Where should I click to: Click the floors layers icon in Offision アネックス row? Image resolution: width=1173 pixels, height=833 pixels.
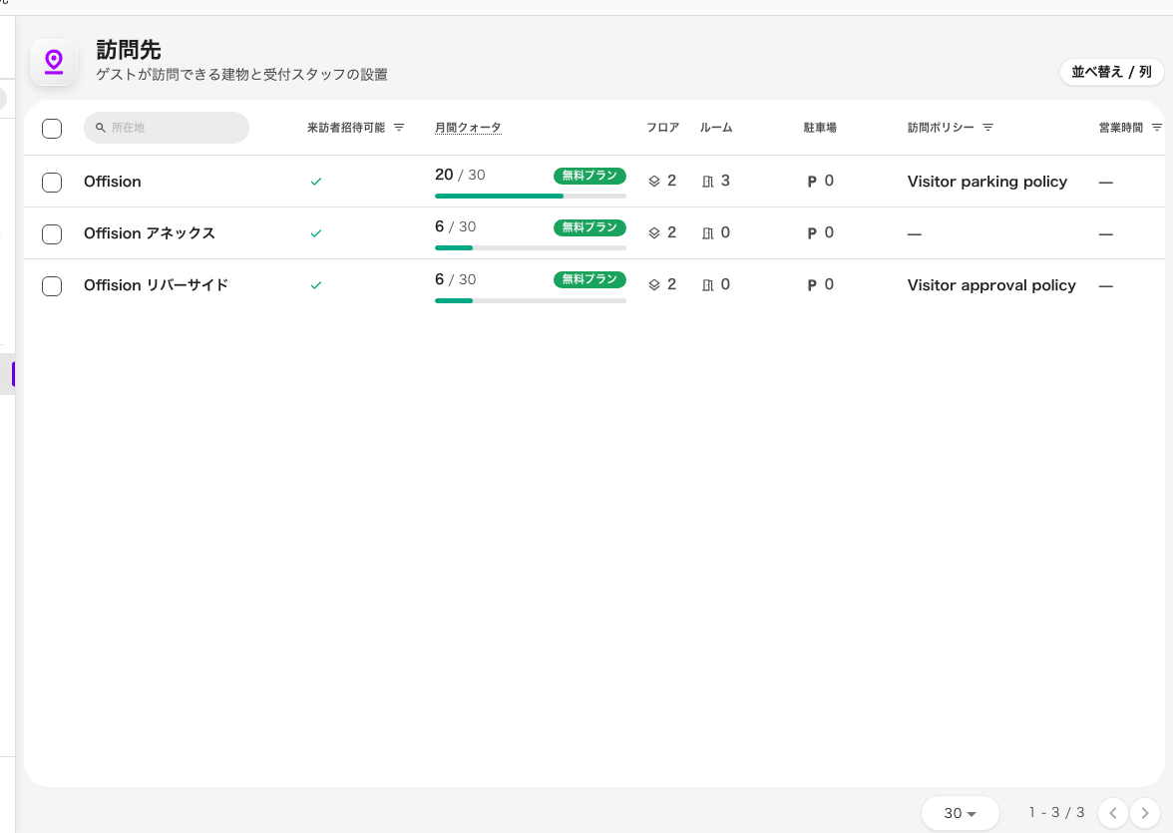(x=654, y=232)
